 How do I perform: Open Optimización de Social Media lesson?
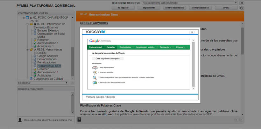(51, 35)
